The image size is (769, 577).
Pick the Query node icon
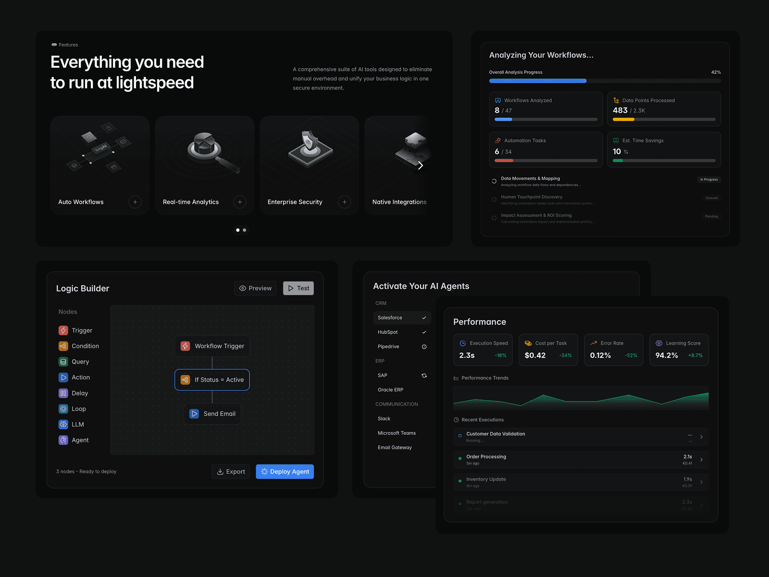pos(63,362)
